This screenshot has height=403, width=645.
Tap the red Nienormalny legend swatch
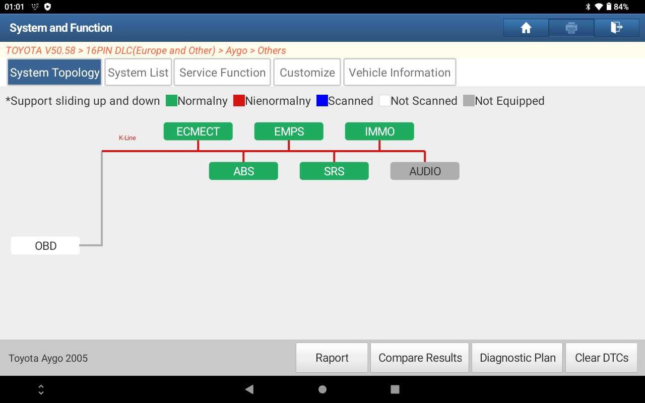(x=239, y=101)
